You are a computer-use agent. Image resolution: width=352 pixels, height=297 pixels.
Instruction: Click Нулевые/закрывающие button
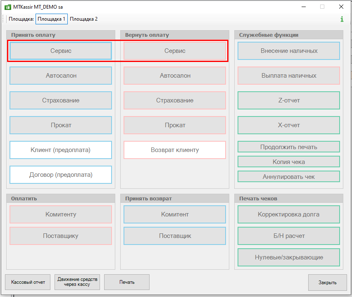coord(289,257)
